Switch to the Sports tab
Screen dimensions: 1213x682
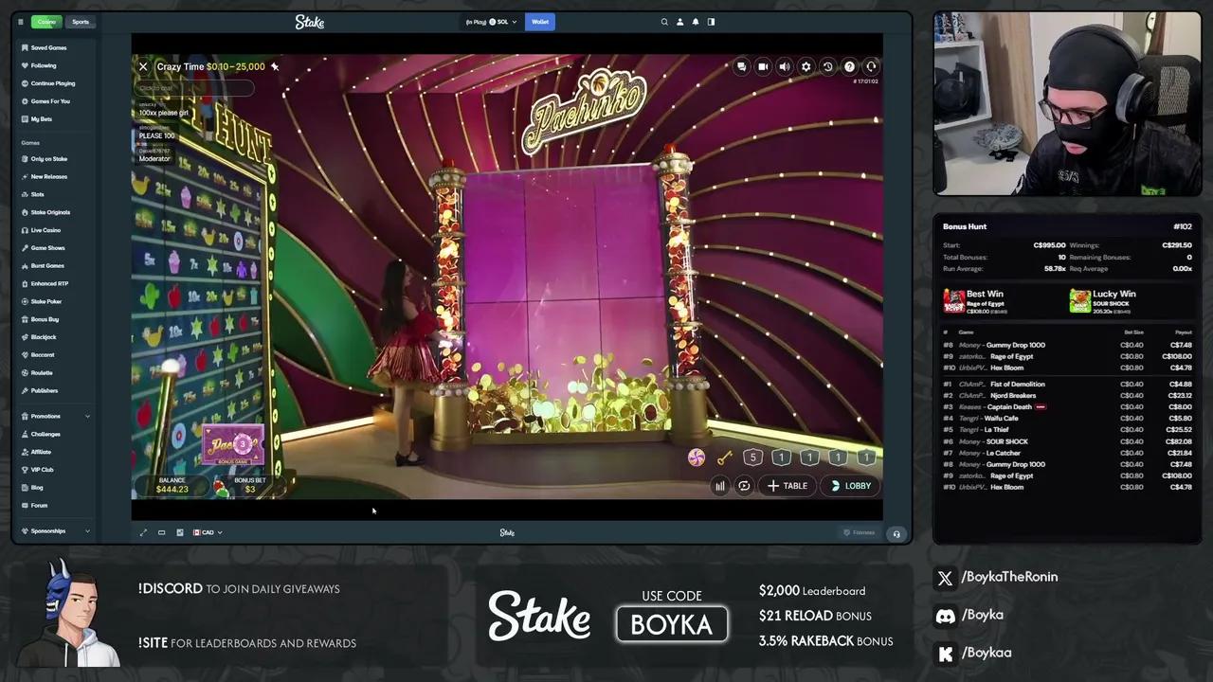click(x=81, y=22)
